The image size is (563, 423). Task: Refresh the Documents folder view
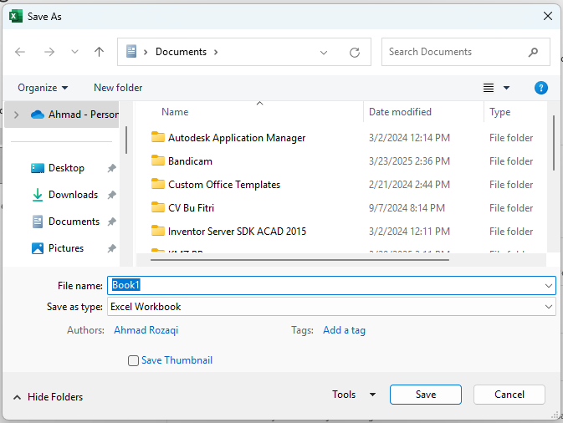(355, 52)
